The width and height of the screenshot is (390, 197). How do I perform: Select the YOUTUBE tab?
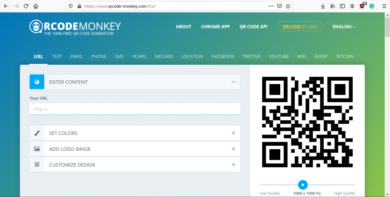(278, 57)
